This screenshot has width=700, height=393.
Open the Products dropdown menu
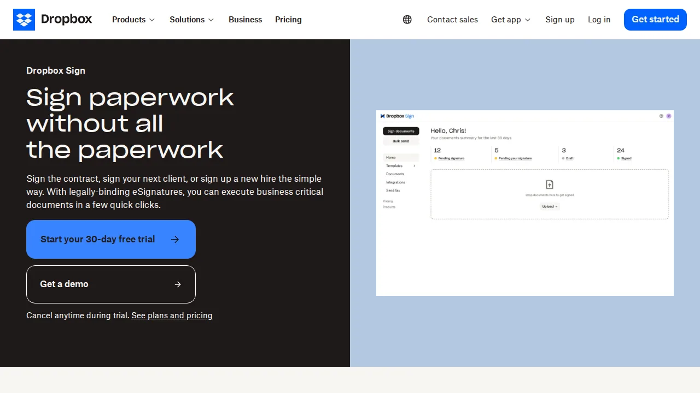[x=133, y=20]
